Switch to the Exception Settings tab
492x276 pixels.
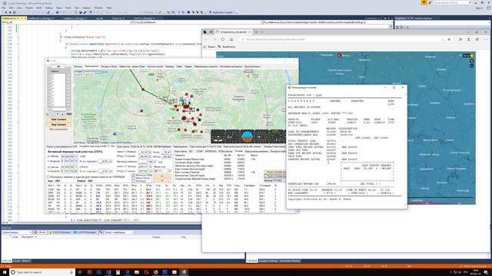click(x=268, y=261)
